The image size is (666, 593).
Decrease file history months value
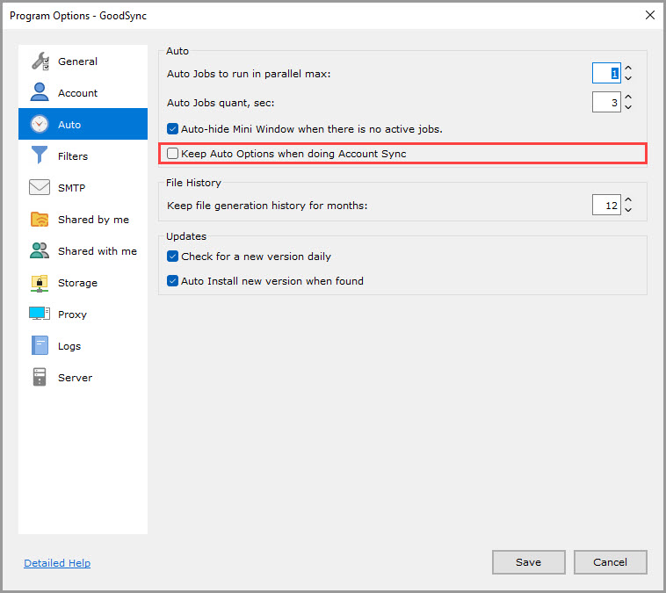[x=628, y=209]
